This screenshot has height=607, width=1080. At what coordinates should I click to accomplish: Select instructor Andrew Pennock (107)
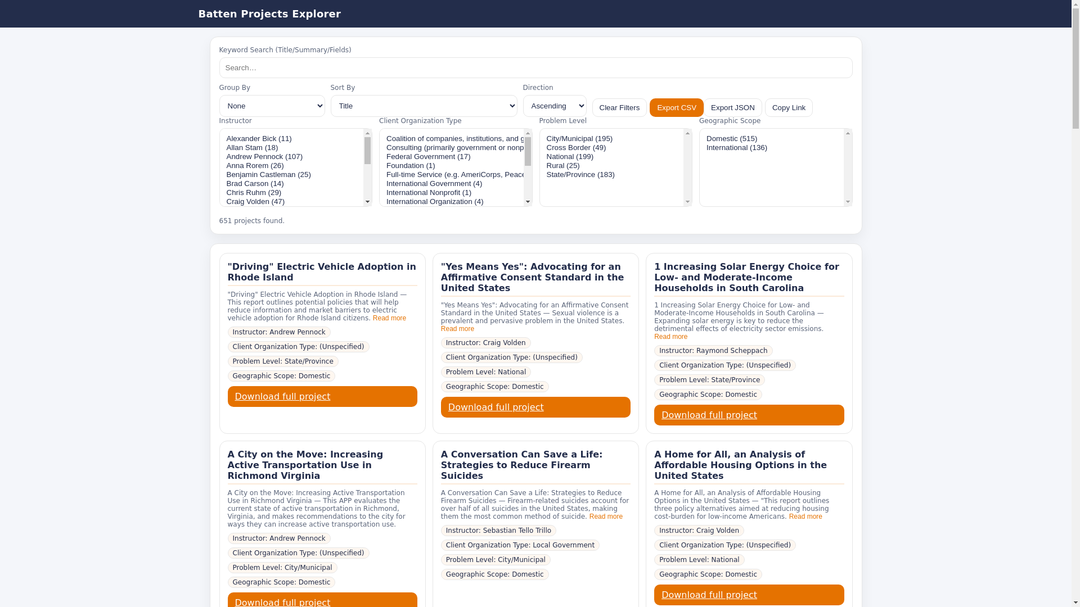pyautogui.click(x=291, y=156)
